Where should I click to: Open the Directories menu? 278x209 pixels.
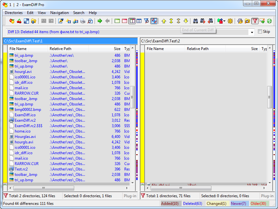(14, 13)
